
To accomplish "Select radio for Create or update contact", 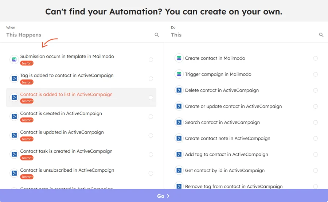I will [316, 106].
